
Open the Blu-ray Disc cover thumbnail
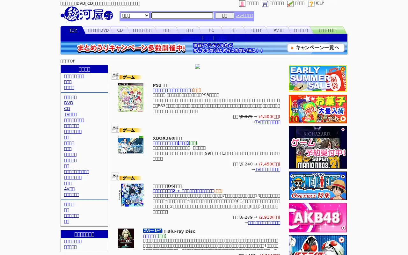pyautogui.click(x=126, y=238)
